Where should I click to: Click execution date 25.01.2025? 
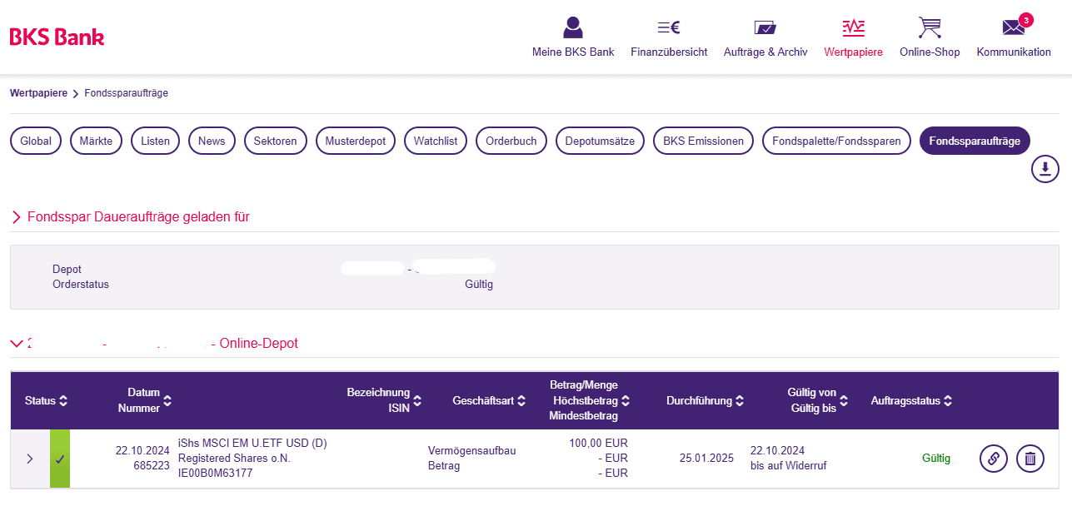(706, 459)
